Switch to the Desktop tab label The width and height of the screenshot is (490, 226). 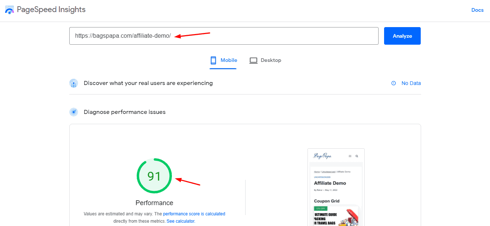(x=271, y=60)
